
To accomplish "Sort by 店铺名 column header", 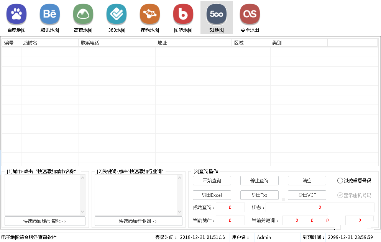I will (x=49, y=43).
